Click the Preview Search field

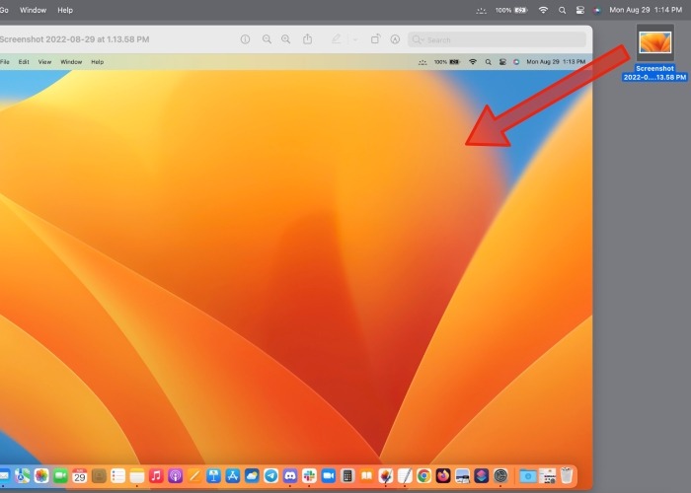pyautogui.click(x=497, y=39)
